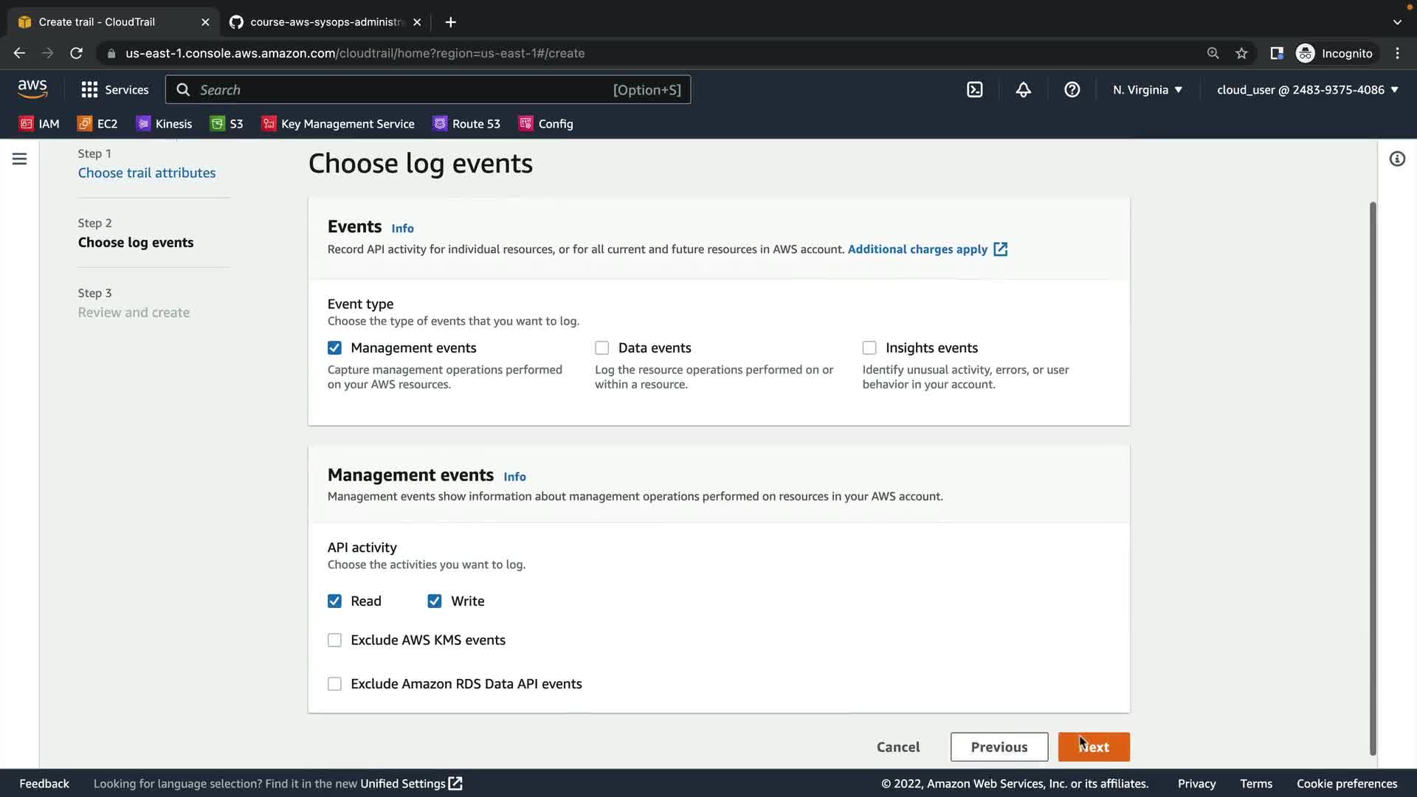
Task: Uncheck the Write API activity checkbox
Action: pos(434,601)
